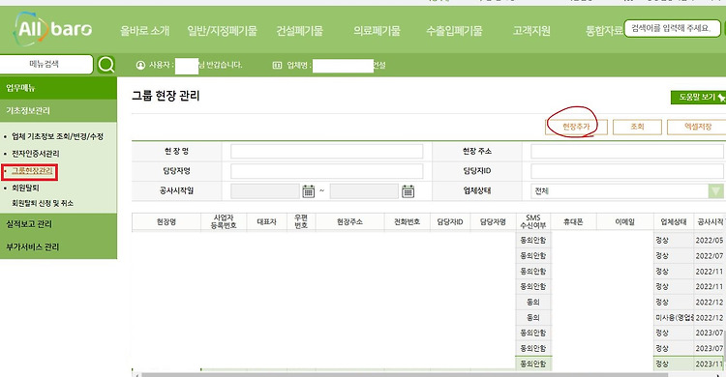This screenshot has width=726, height=377.
Task: Sort by 담당자ID column header
Action: click(450, 222)
